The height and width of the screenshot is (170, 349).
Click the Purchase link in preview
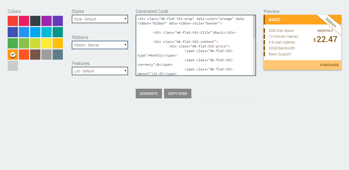tap(329, 65)
